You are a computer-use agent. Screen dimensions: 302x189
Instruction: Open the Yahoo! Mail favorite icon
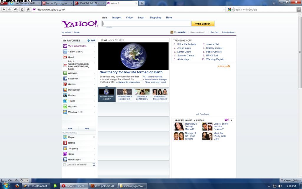tap(65, 51)
